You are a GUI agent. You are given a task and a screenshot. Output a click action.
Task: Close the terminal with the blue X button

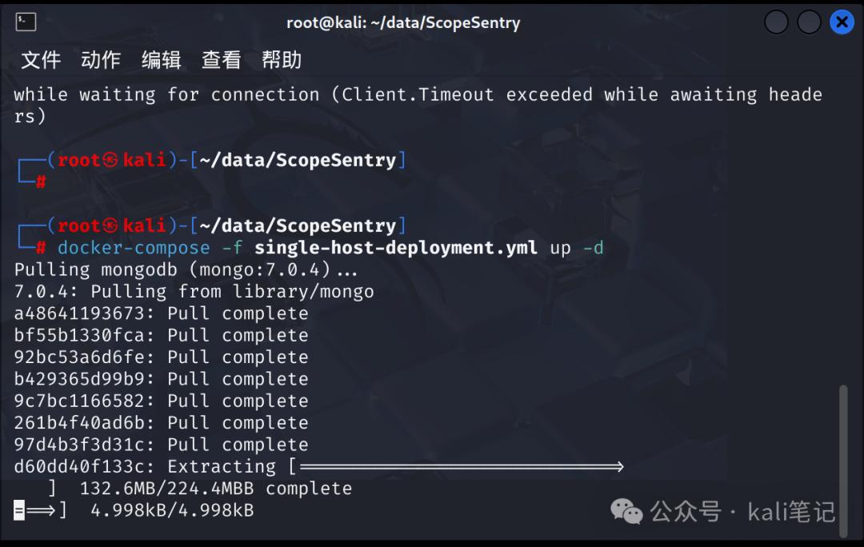(842, 22)
